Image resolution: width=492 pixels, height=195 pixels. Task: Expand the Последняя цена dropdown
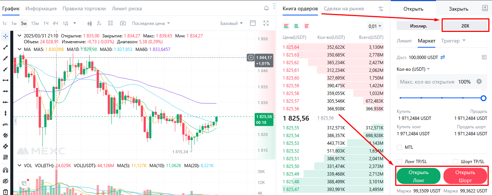[151, 23]
